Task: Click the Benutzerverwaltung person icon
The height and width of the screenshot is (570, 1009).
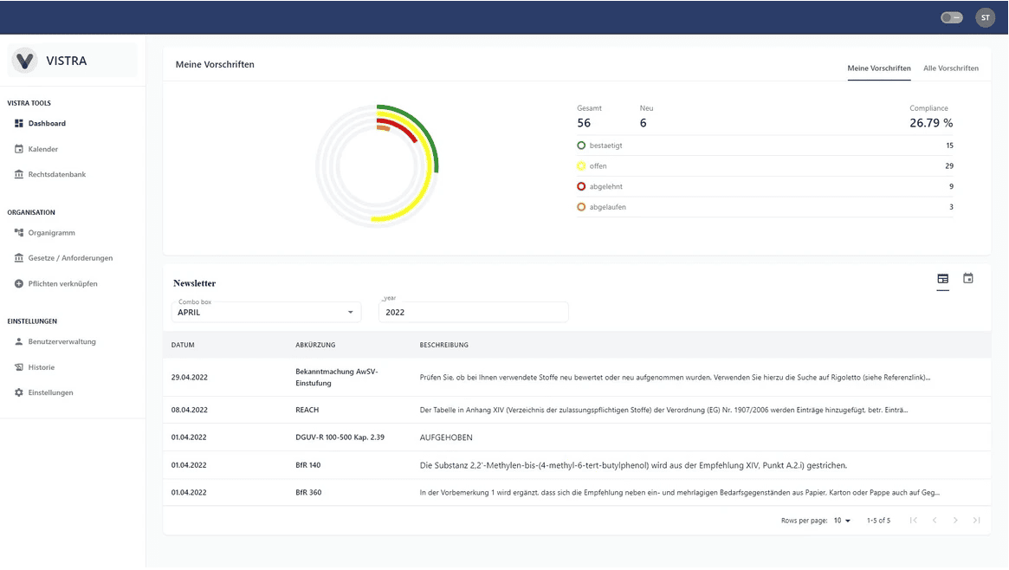Action: click(19, 341)
